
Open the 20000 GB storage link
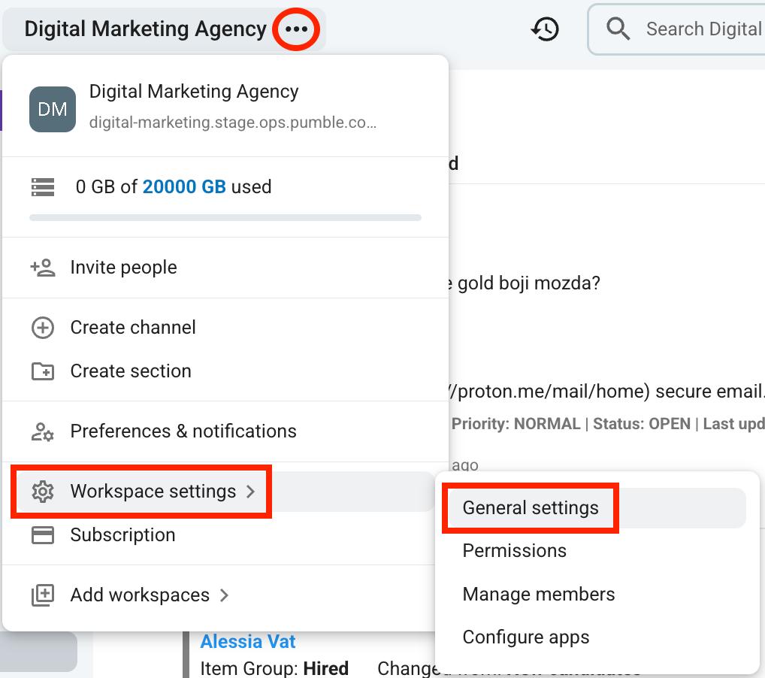184,187
